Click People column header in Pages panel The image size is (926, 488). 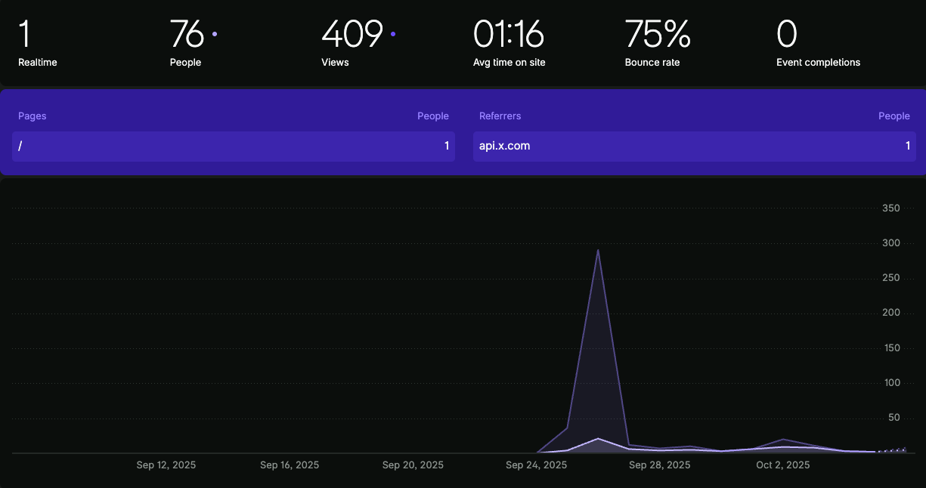(432, 116)
